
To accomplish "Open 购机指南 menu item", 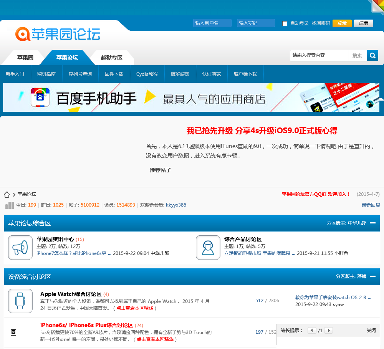I will point(46,74).
